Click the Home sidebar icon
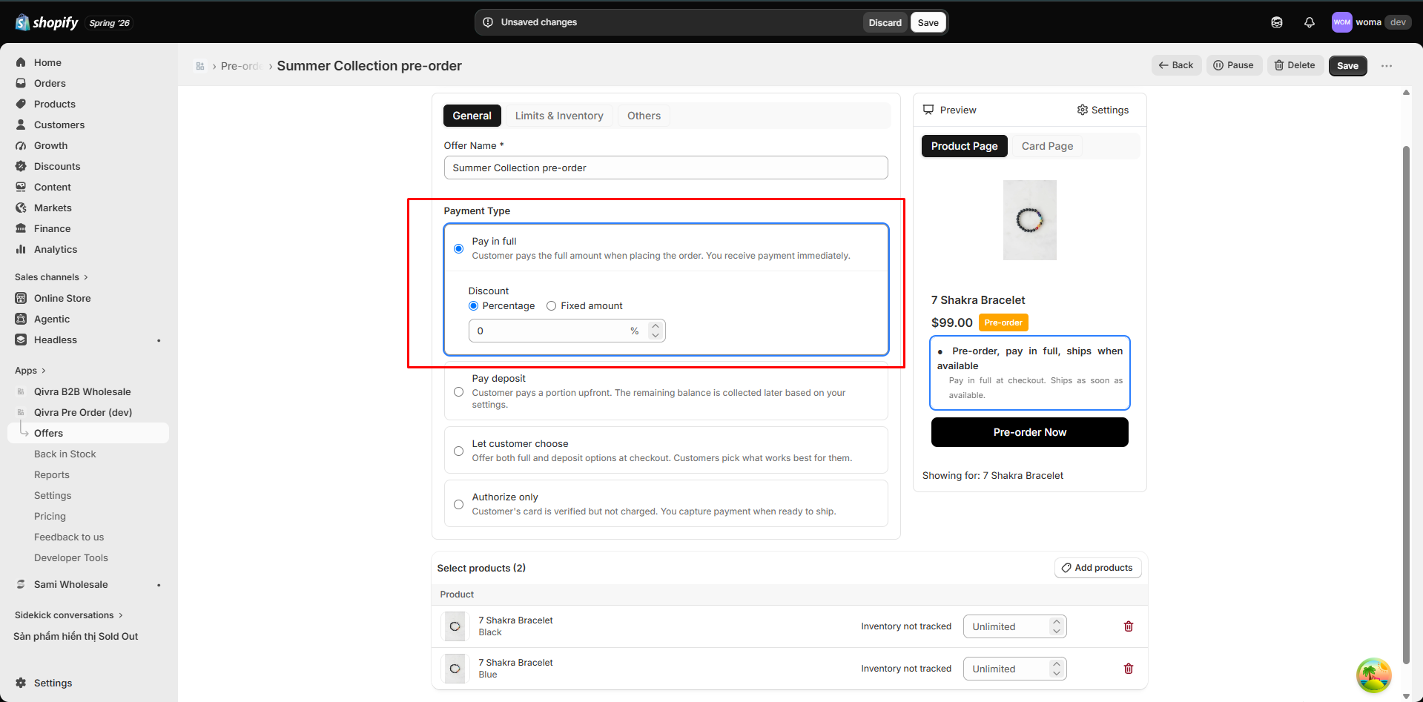Screen dimensions: 1423x702 point(21,62)
